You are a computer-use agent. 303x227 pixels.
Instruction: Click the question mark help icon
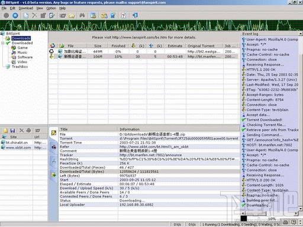[x=124, y=15]
